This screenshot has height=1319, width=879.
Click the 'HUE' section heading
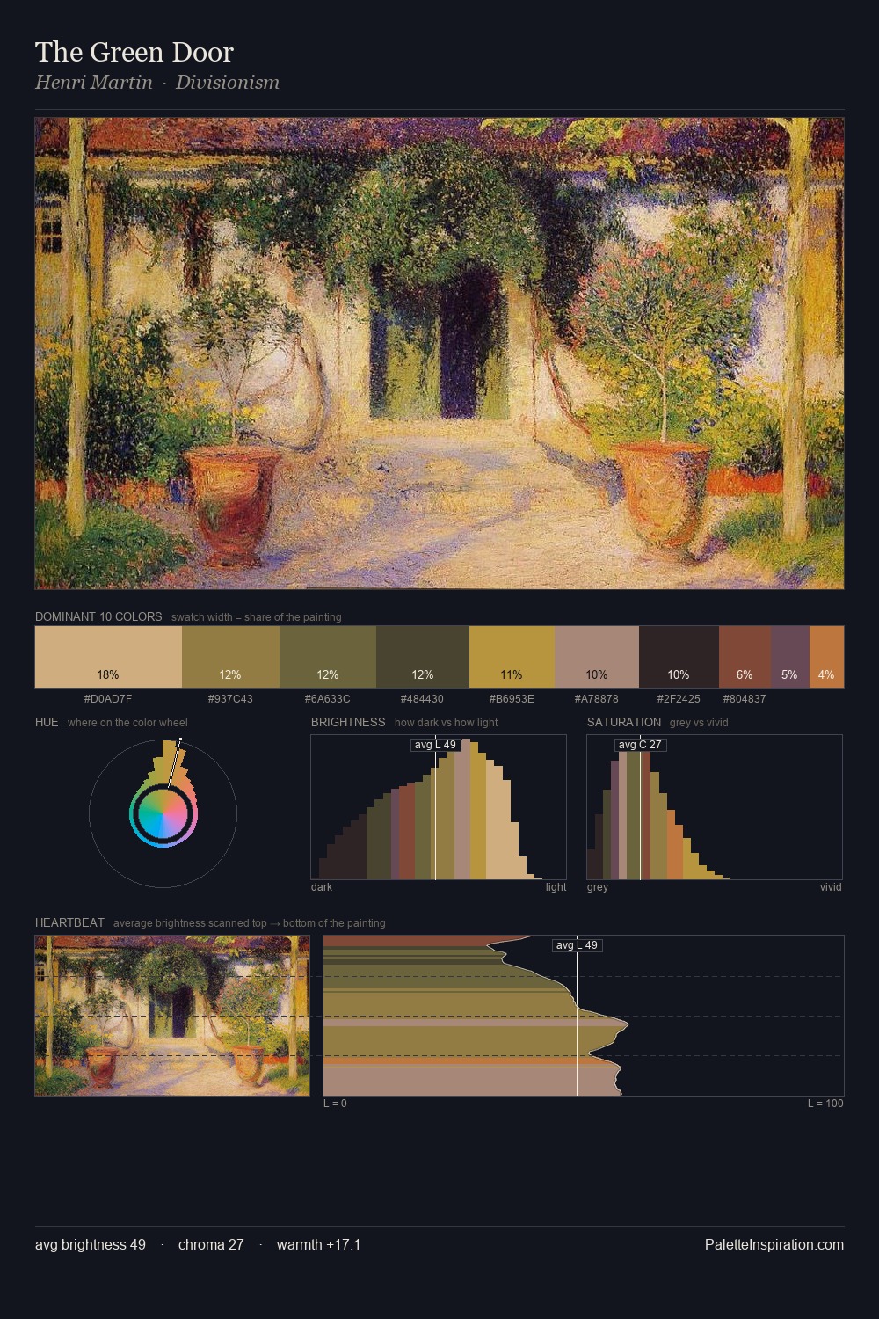click(47, 722)
